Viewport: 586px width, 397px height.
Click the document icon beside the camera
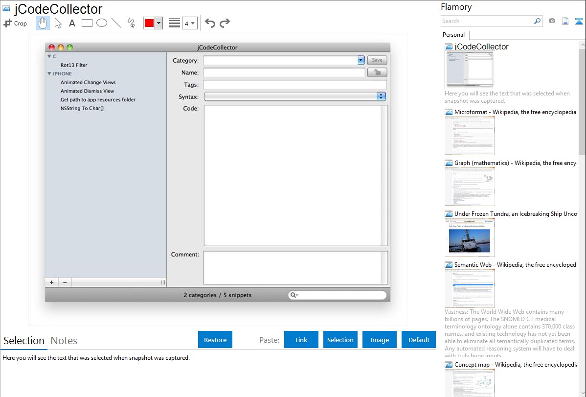coord(565,21)
